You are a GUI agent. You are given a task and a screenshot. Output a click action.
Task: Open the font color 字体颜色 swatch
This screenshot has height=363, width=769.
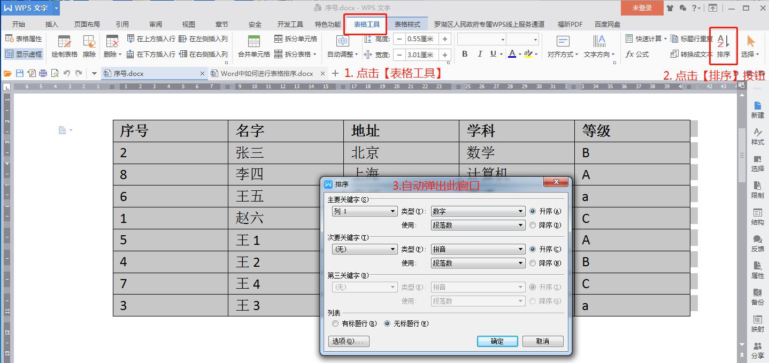pyautogui.click(x=512, y=54)
